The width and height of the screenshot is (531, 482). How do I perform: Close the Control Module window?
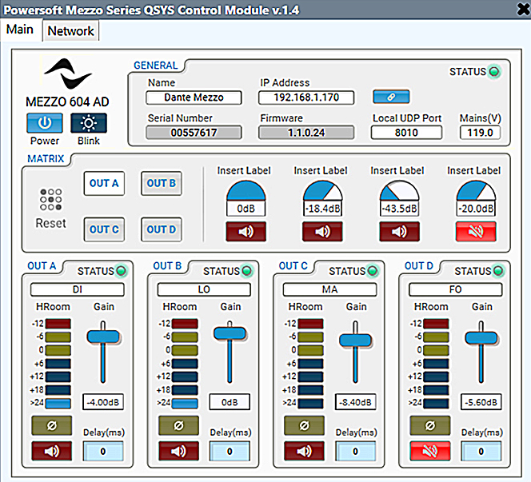click(524, 9)
